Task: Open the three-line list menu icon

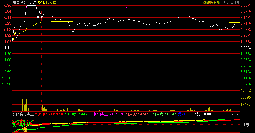Action: [x=232, y=2]
